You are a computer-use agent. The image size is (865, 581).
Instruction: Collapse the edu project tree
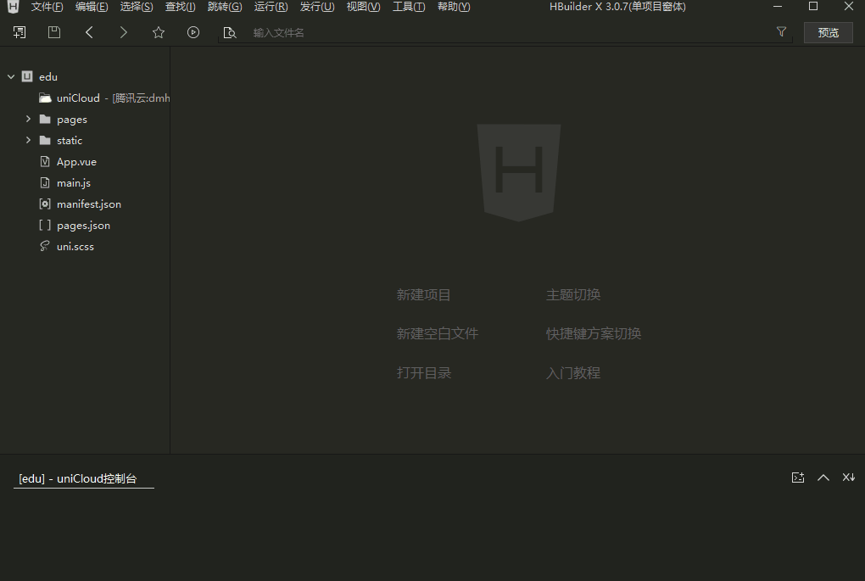click(x=11, y=76)
